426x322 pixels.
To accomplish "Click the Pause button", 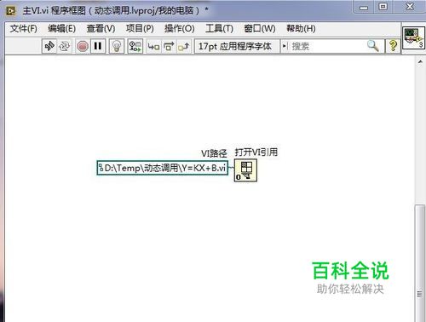I will 98,46.
